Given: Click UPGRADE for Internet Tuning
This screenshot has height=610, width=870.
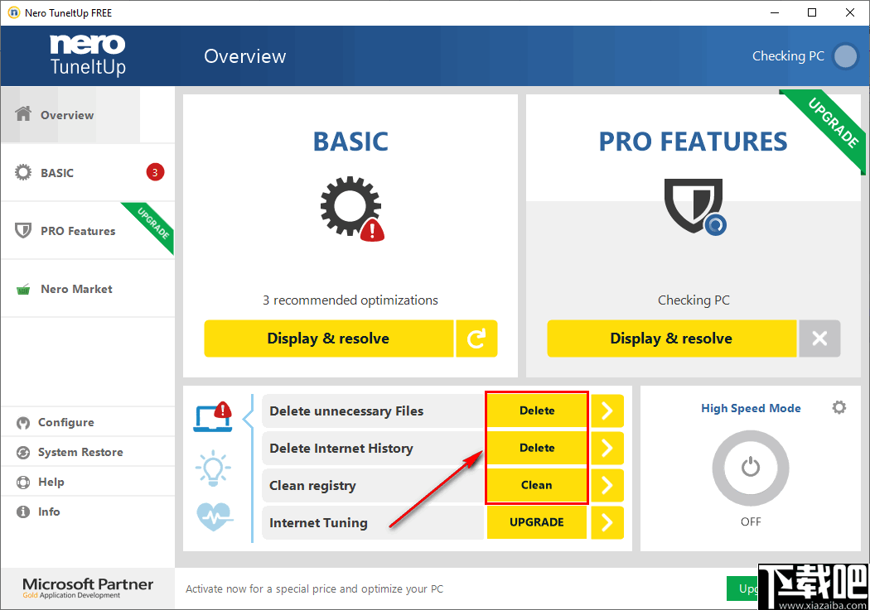Looking at the screenshot, I should [537, 522].
